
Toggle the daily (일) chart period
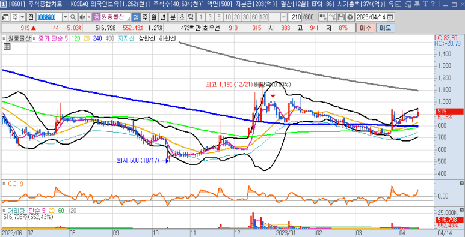pyautogui.click(x=136, y=17)
